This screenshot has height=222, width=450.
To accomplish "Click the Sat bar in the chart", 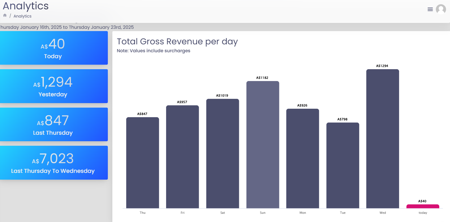I will coord(223,154).
